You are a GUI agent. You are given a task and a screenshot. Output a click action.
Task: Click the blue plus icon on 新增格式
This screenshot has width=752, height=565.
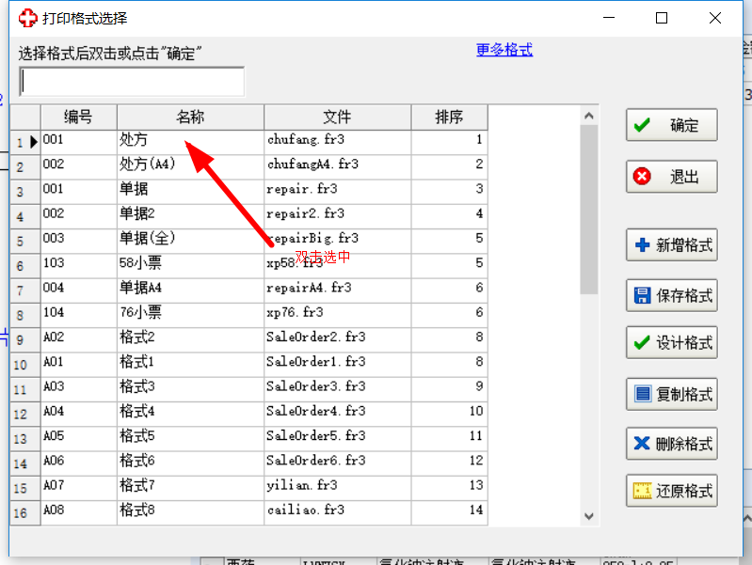click(x=642, y=244)
